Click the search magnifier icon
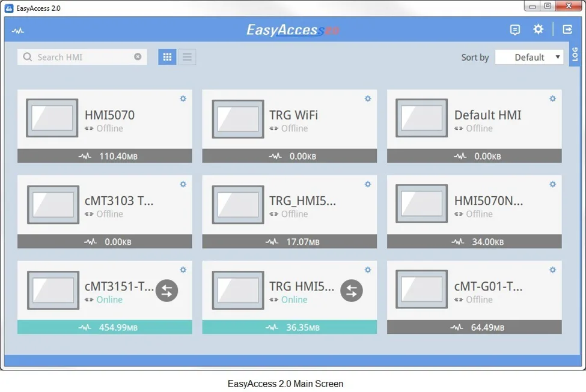The height and width of the screenshot is (392, 586). tap(27, 57)
